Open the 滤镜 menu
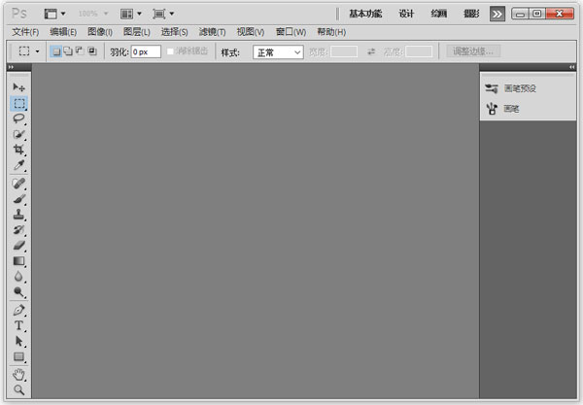583x405 pixels. [212, 32]
